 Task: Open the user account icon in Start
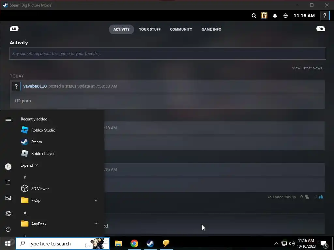pyautogui.click(x=8, y=167)
